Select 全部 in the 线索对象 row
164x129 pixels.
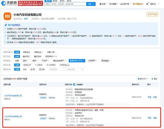(x=17, y=52)
